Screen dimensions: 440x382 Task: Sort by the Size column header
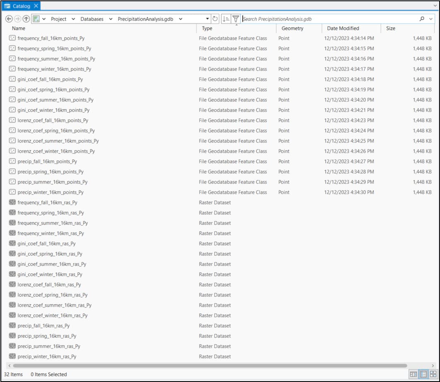click(391, 28)
